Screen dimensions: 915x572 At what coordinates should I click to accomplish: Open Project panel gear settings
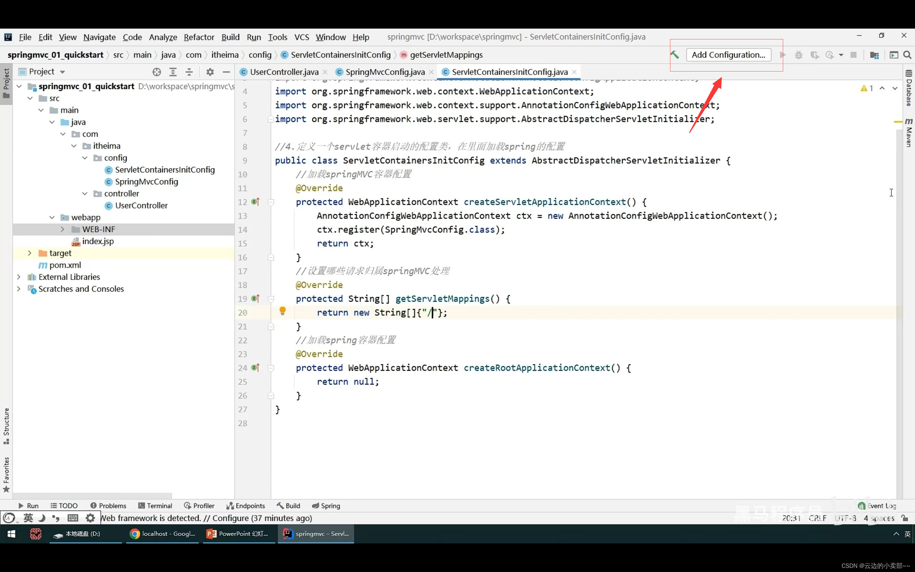[x=210, y=72]
